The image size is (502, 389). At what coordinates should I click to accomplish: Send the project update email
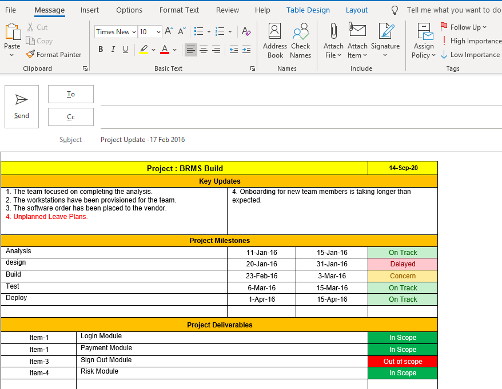tap(21, 106)
